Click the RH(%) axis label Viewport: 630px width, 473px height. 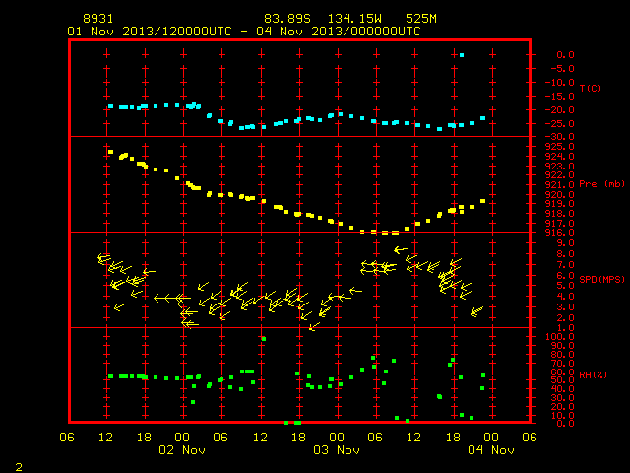click(593, 374)
